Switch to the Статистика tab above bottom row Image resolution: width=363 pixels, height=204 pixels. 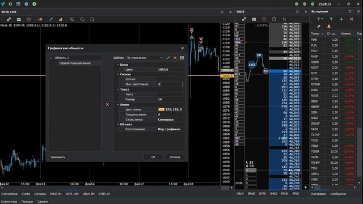click(9, 194)
